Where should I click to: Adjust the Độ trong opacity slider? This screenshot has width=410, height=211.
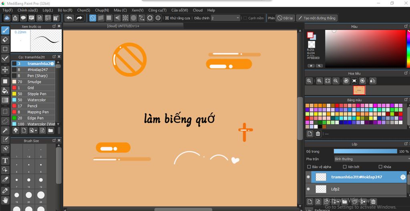coord(365,151)
